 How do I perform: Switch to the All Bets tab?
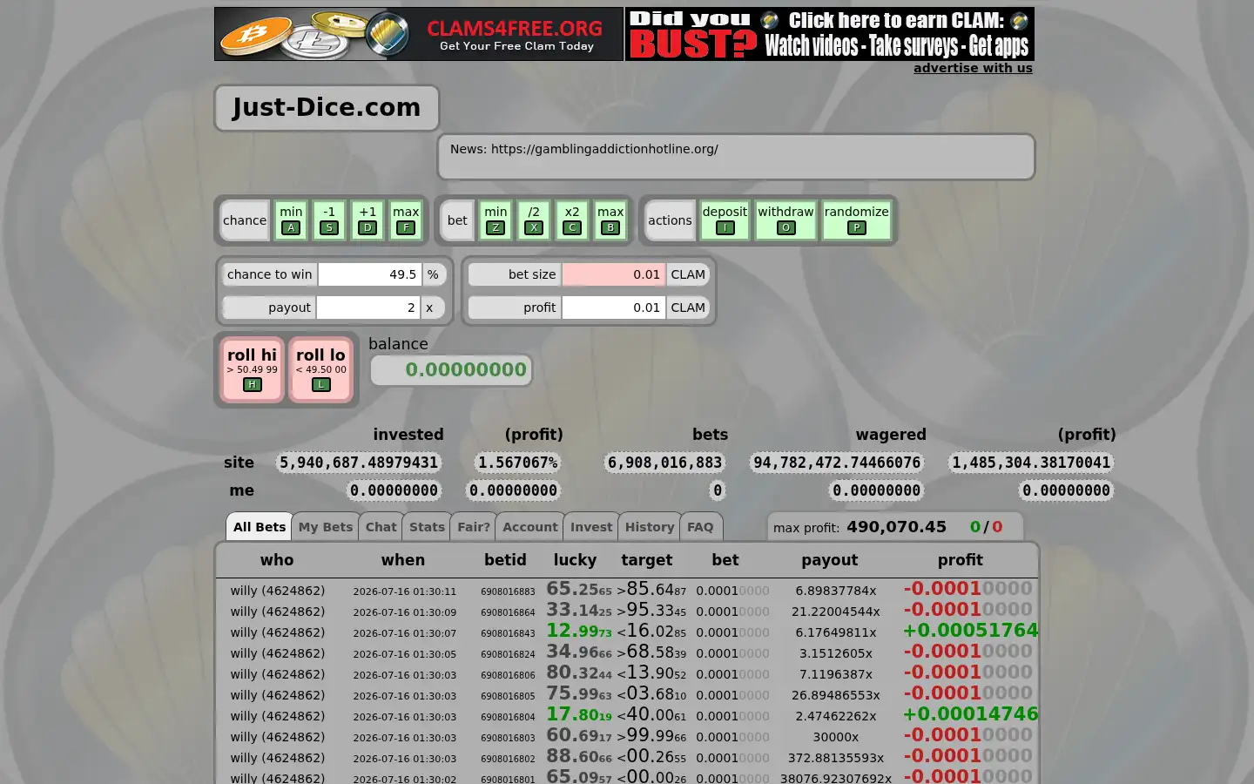(x=260, y=527)
